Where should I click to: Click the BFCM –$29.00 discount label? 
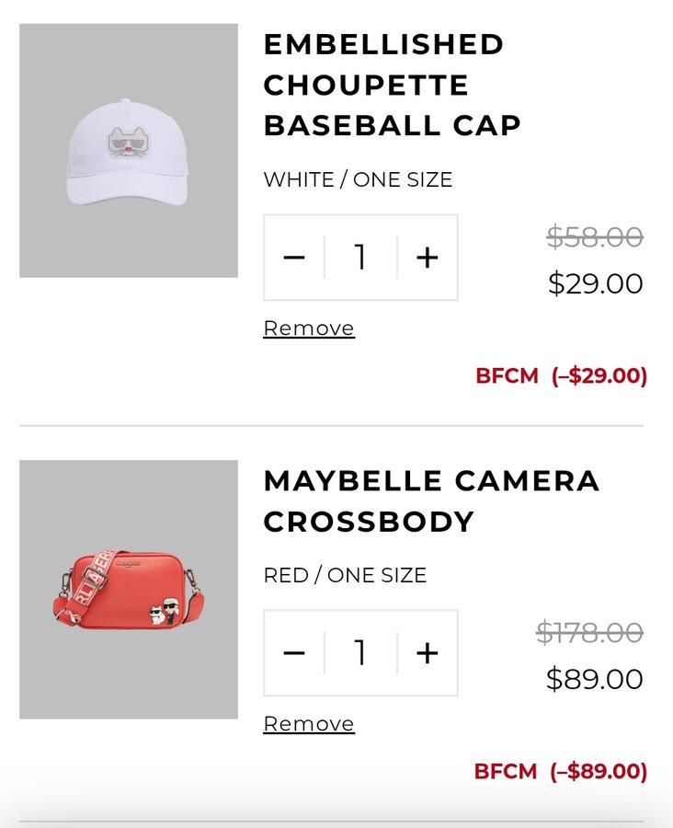point(561,375)
